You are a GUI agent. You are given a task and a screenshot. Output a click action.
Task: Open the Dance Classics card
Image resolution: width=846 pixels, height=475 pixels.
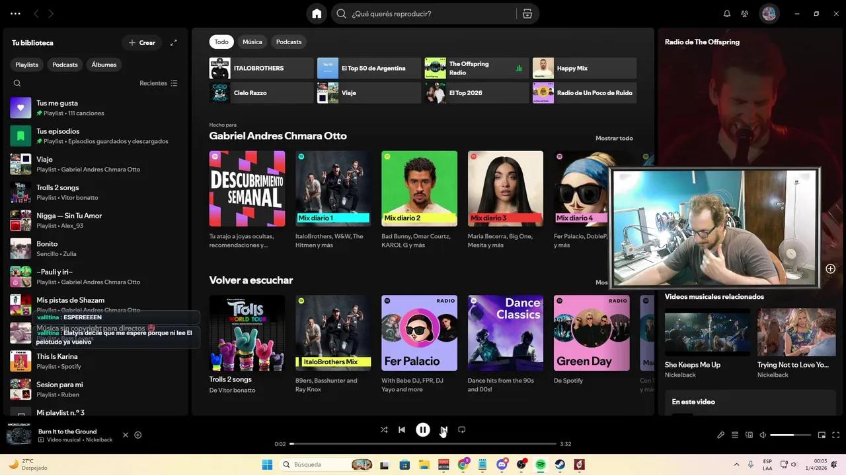click(x=506, y=344)
